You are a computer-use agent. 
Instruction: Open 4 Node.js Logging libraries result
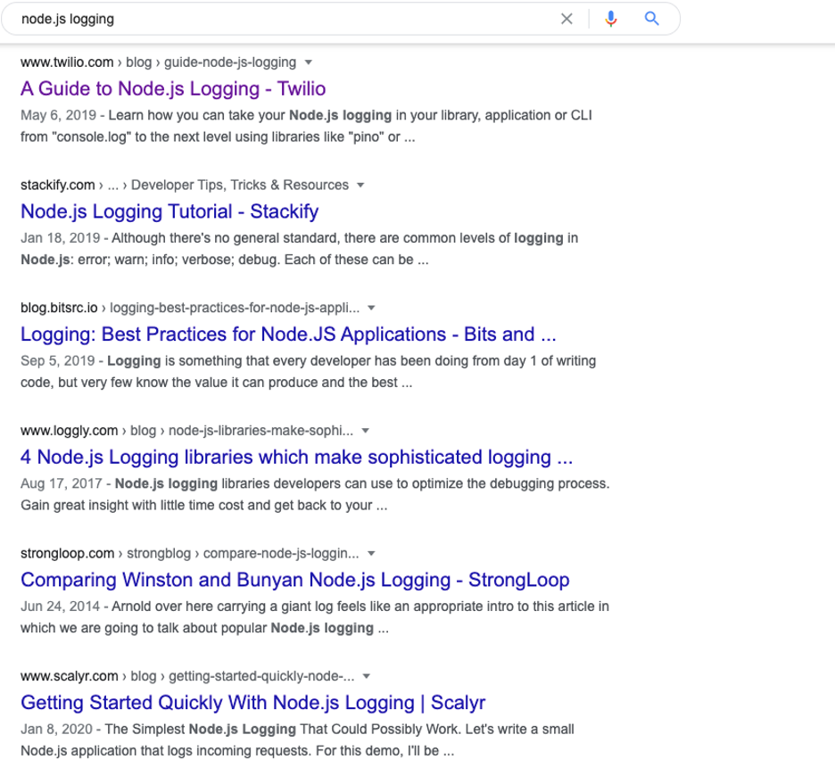296,457
